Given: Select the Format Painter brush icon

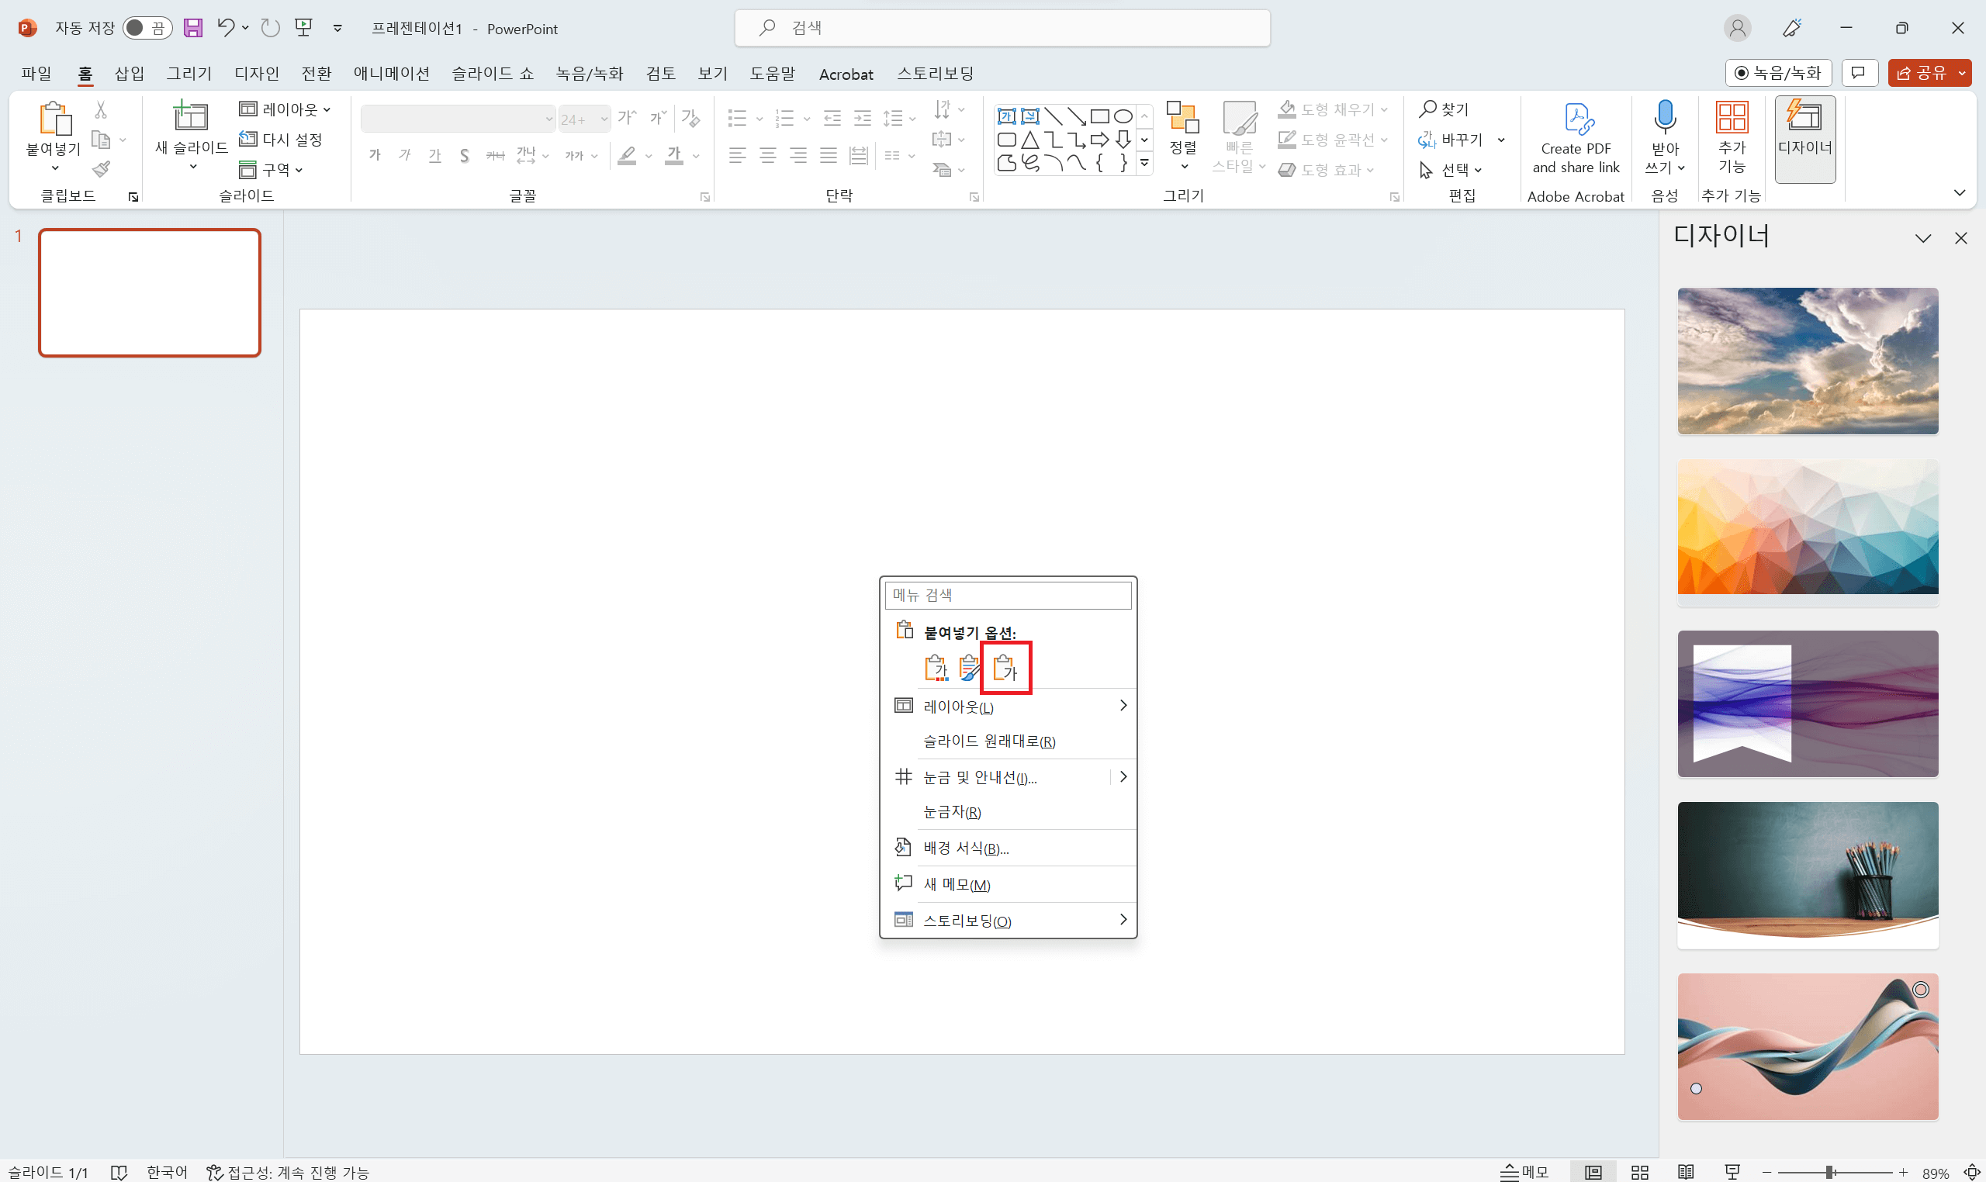Looking at the screenshot, I should coord(101,169).
